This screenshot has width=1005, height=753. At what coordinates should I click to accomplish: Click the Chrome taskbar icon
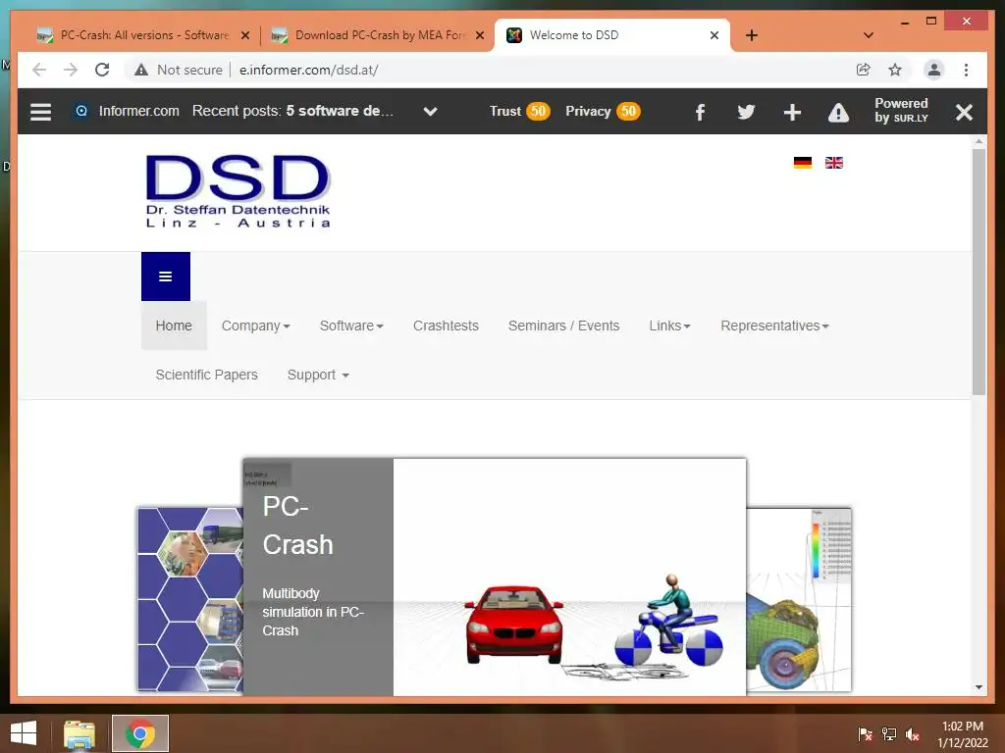point(140,733)
